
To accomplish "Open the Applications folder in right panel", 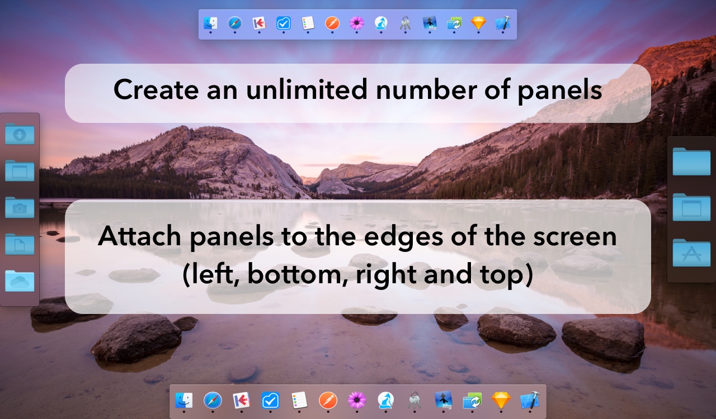I will tap(691, 253).
